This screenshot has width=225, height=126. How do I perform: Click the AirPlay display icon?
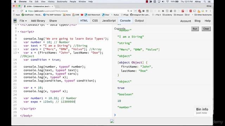click(x=159, y=1)
